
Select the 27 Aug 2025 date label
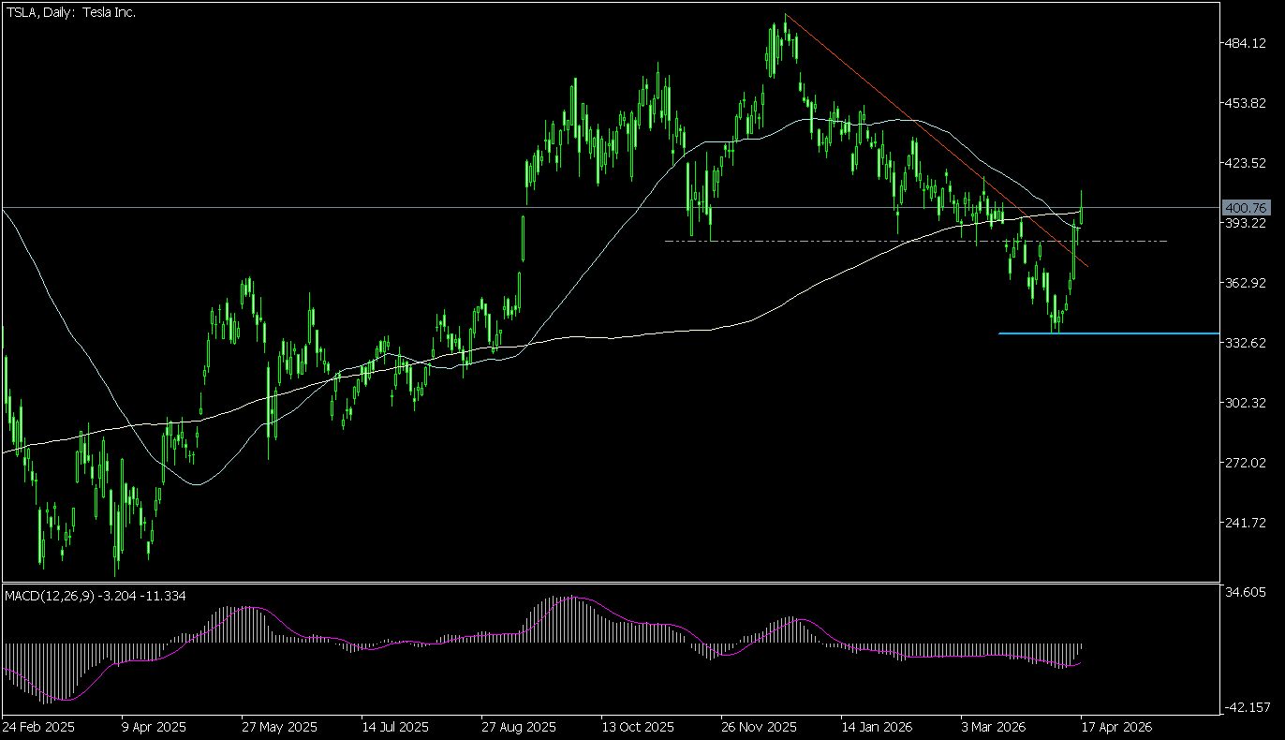[x=518, y=727]
